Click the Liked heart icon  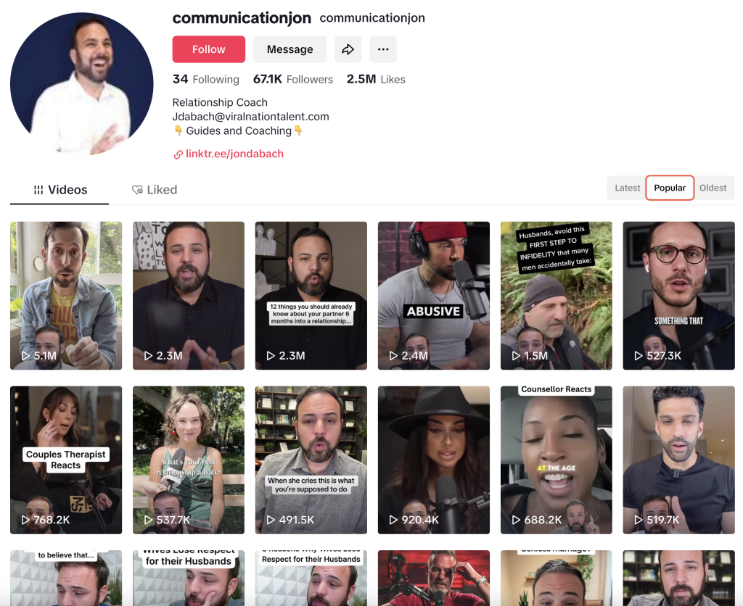click(137, 190)
